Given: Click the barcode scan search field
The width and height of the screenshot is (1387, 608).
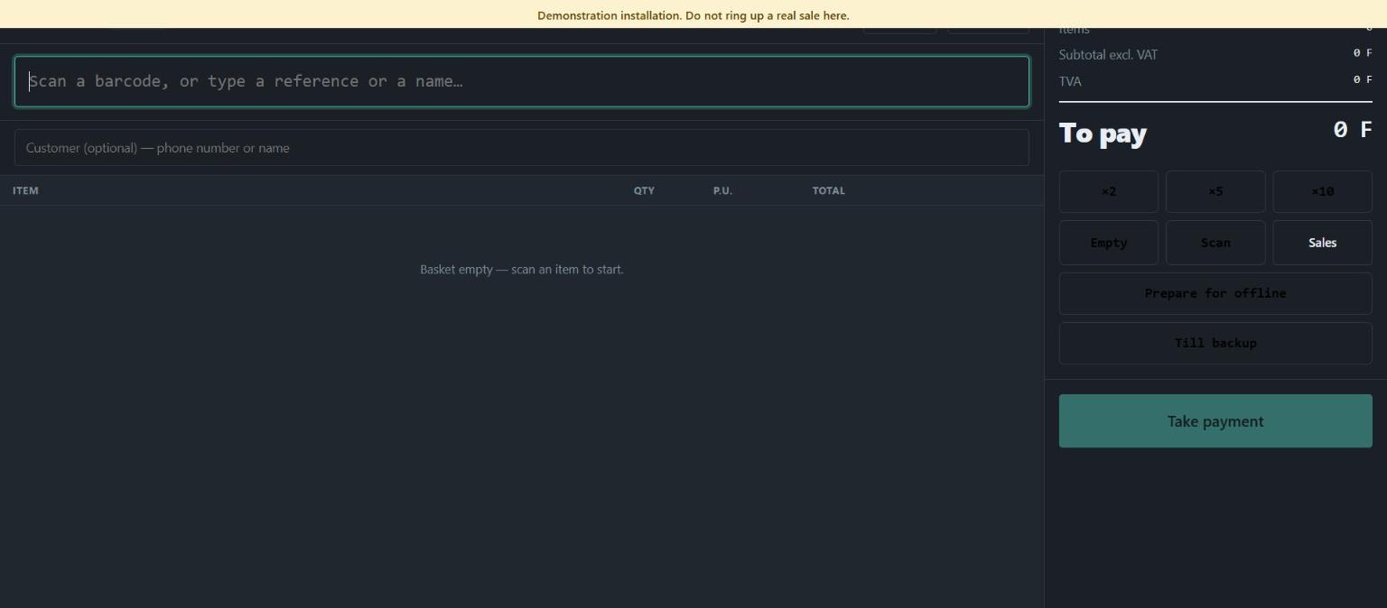Looking at the screenshot, I should click(521, 81).
